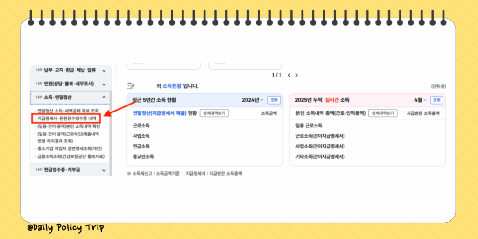Click 조회 button next to 4월
The height and width of the screenshot is (239, 478).
pyautogui.click(x=436, y=100)
